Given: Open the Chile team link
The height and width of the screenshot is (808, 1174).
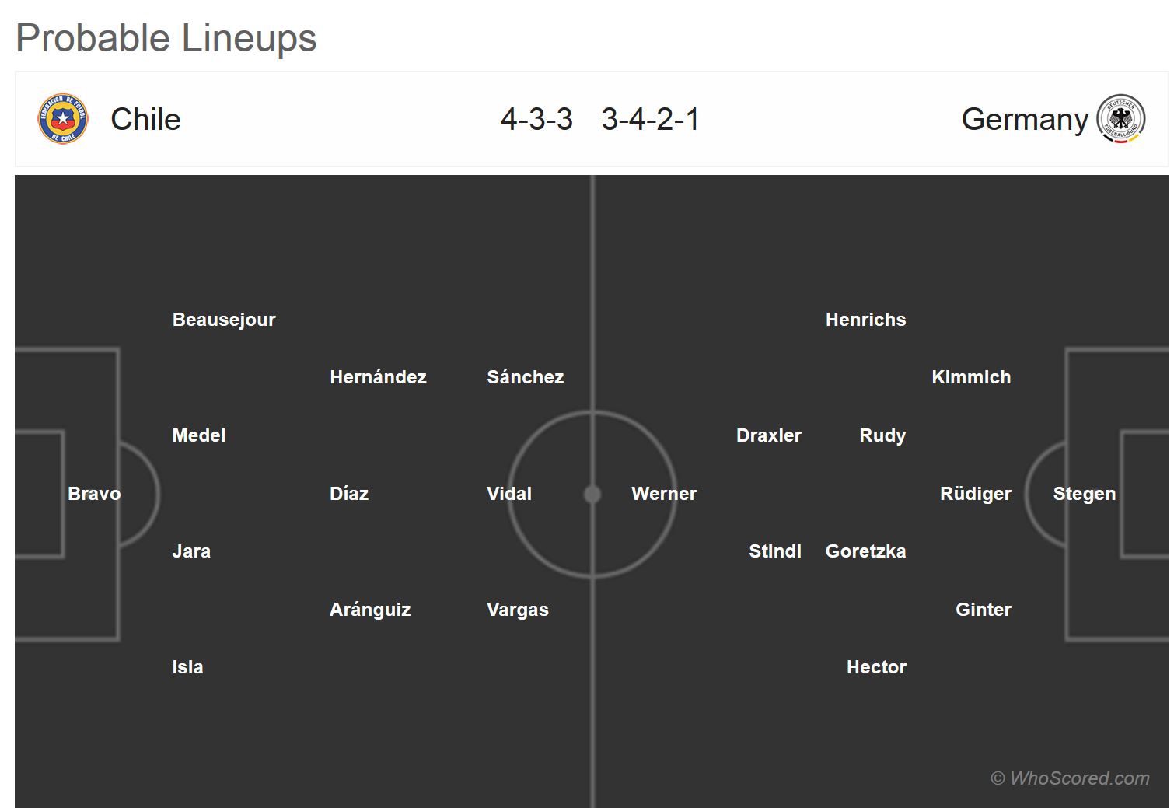Looking at the screenshot, I should pos(145,119).
